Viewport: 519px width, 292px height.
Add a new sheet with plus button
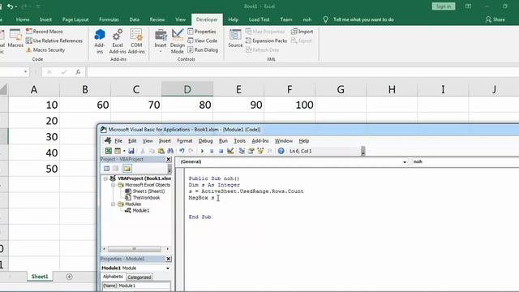click(x=69, y=277)
